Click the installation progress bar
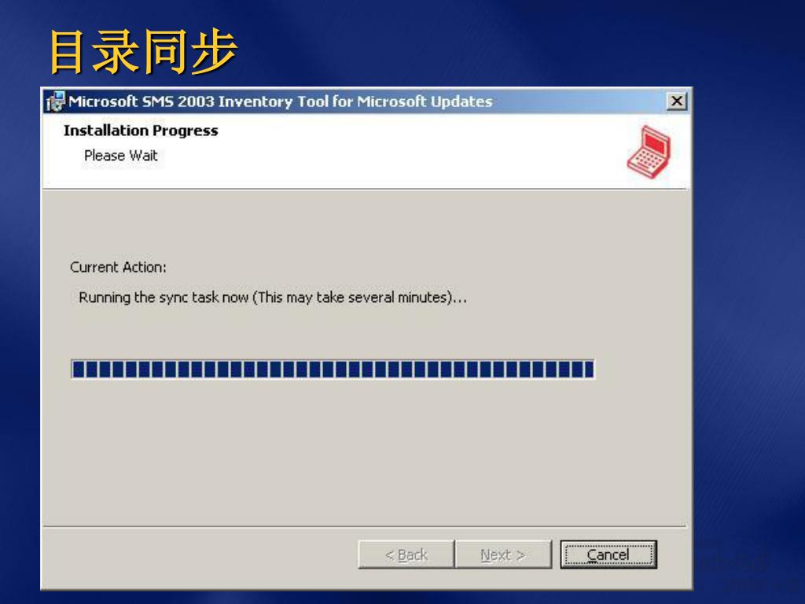Viewport: 805px width, 604px height. coord(333,370)
